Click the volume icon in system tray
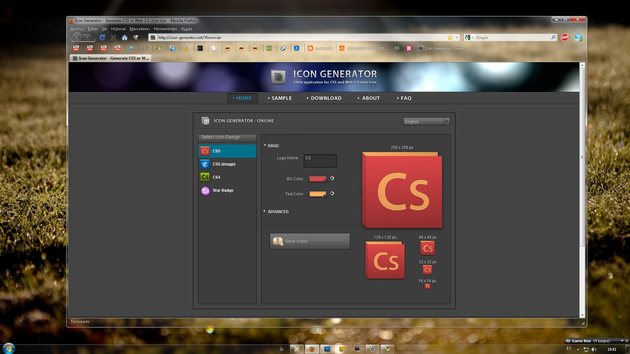 coord(594,349)
